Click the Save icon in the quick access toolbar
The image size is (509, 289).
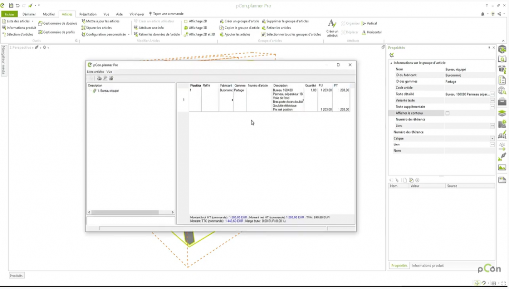tap(11, 6)
